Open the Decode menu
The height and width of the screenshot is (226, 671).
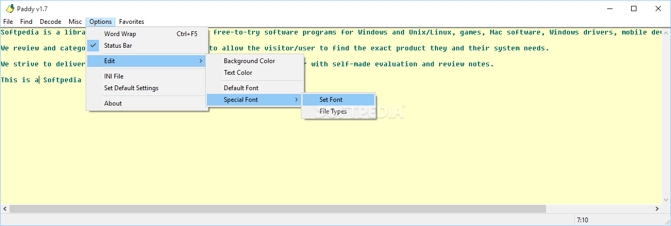(51, 22)
